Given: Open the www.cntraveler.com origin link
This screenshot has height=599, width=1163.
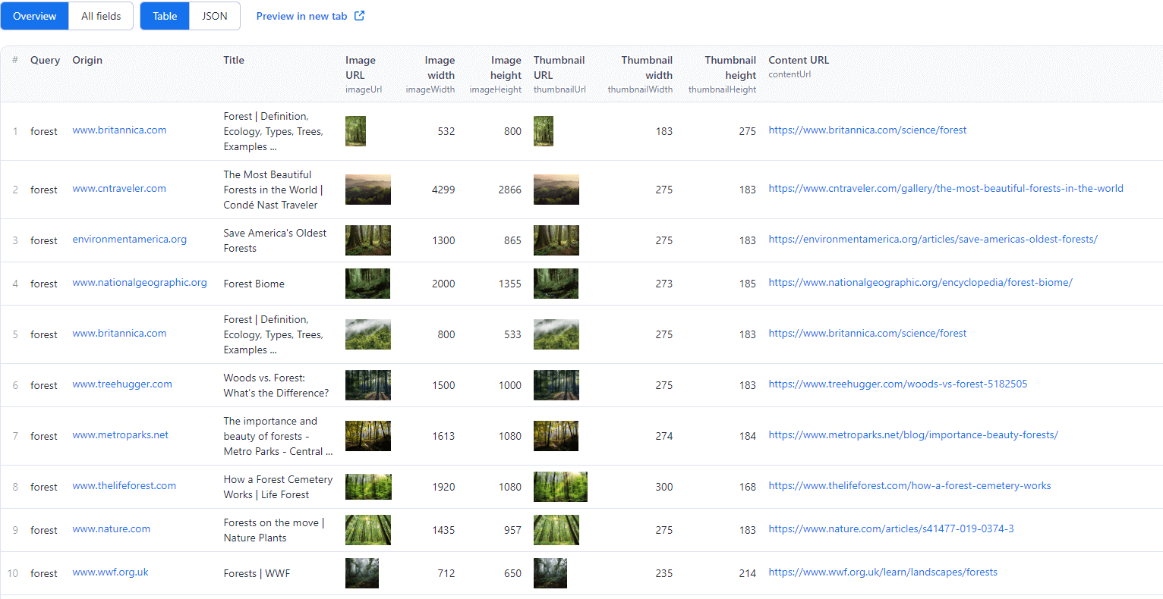Looking at the screenshot, I should [x=119, y=189].
